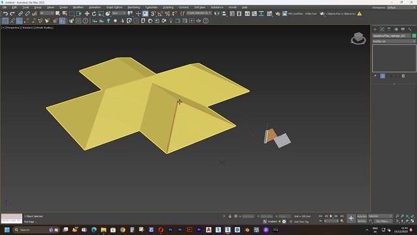
Task: Toggle Select and Manipulate mode
Action: tap(138, 14)
